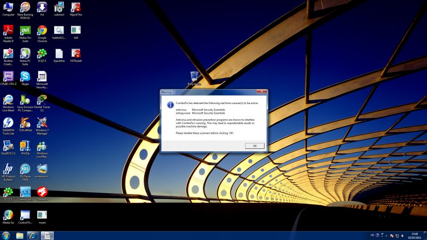Open the Windows Start menu
Image resolution: width=427 pixels, height=240 pixels.
(x=6, y=235)
